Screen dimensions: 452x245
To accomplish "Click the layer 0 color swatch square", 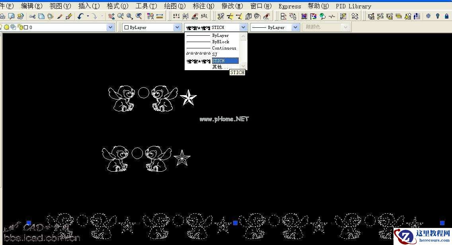I will pos(26,27).
